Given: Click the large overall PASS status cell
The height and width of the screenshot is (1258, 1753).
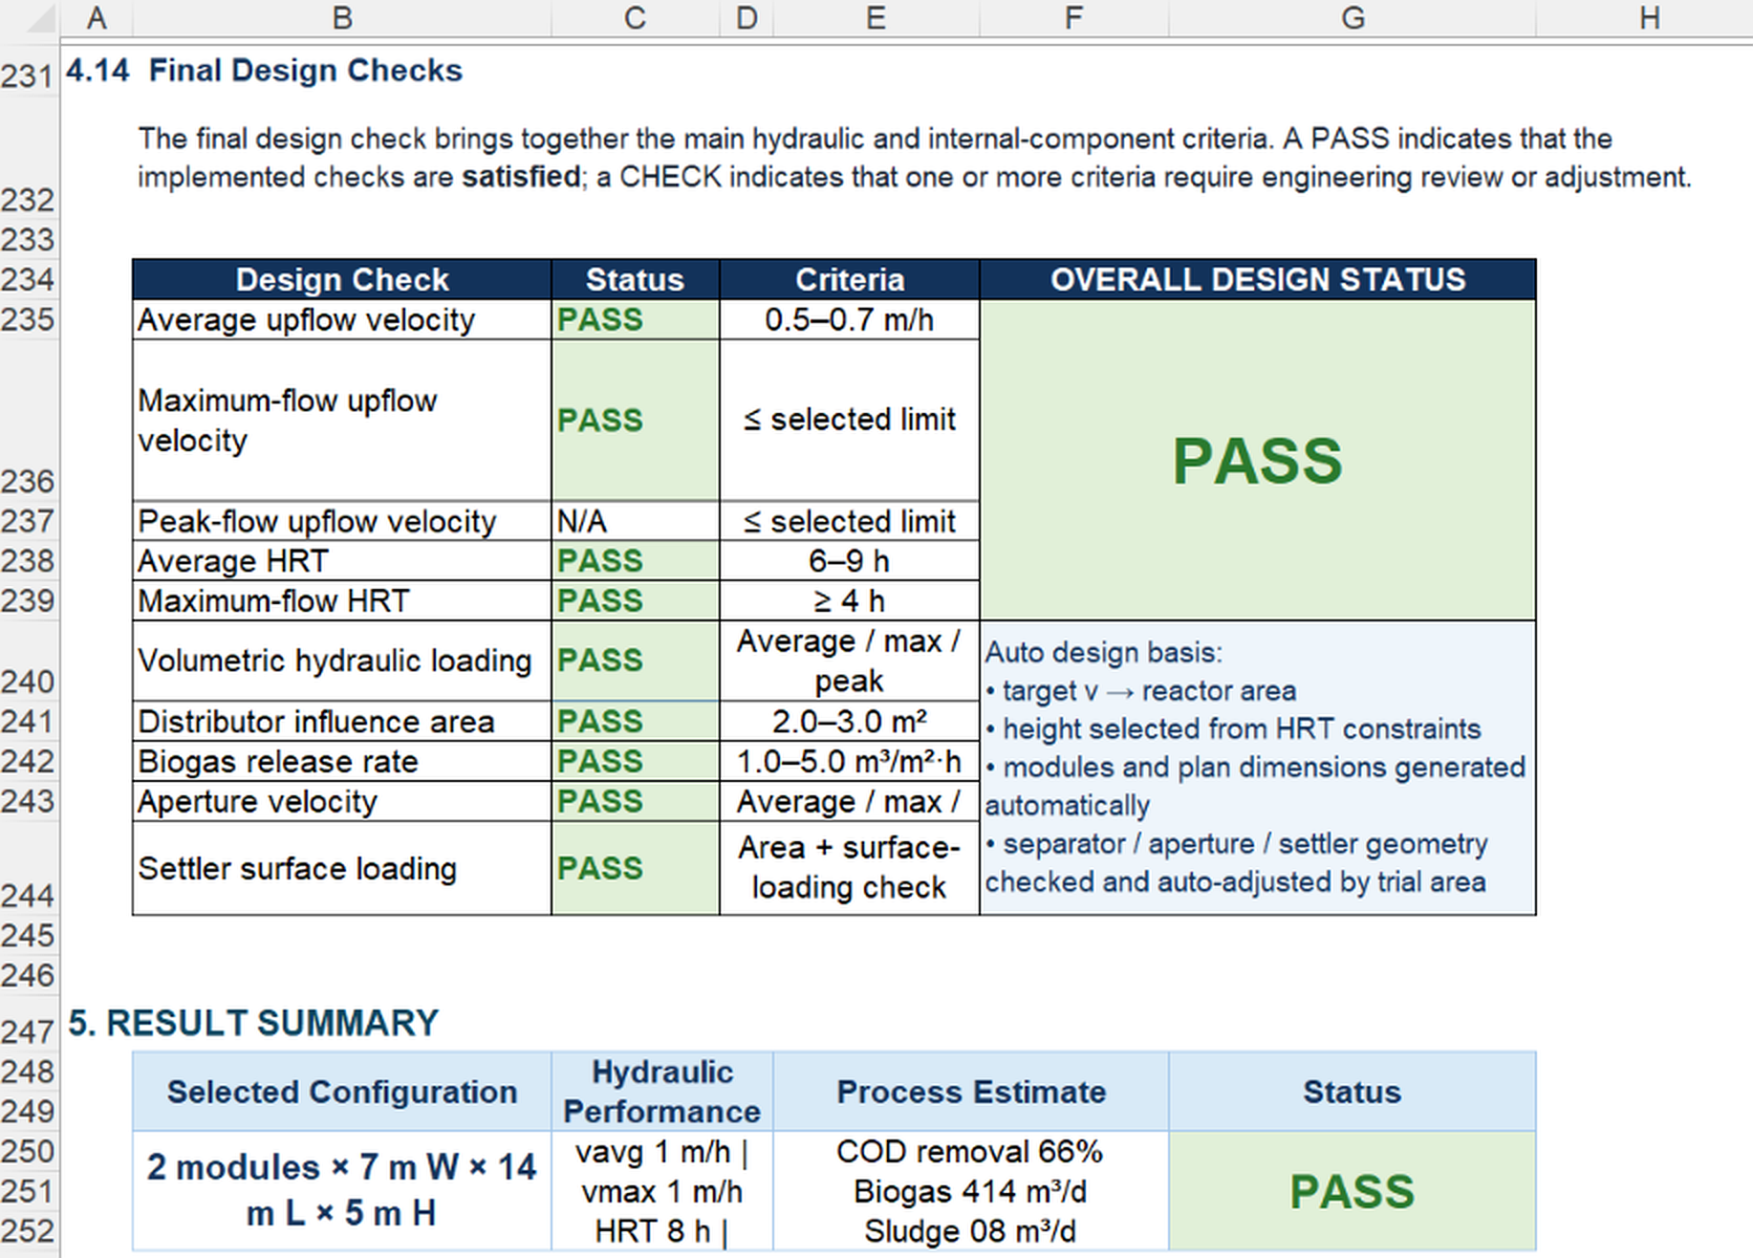Looking at the screenshot, I should pos(1258,461).
